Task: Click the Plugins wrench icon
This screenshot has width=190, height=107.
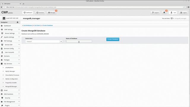Action: tap(2, 106)
